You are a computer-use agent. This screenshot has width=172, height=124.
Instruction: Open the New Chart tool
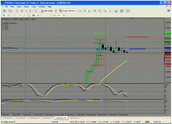[x=4, y=11]
